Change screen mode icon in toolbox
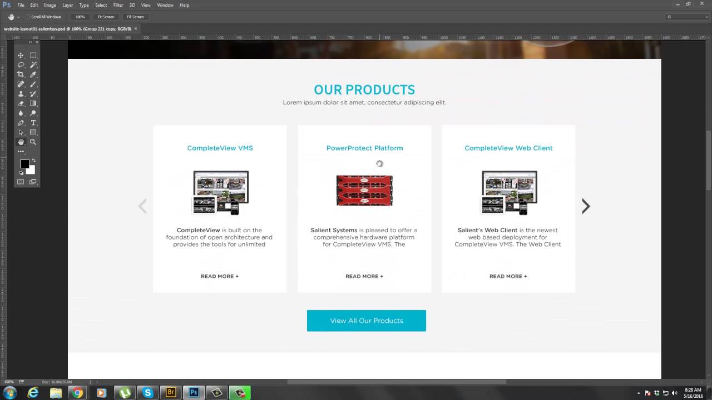 pos(33,182)
